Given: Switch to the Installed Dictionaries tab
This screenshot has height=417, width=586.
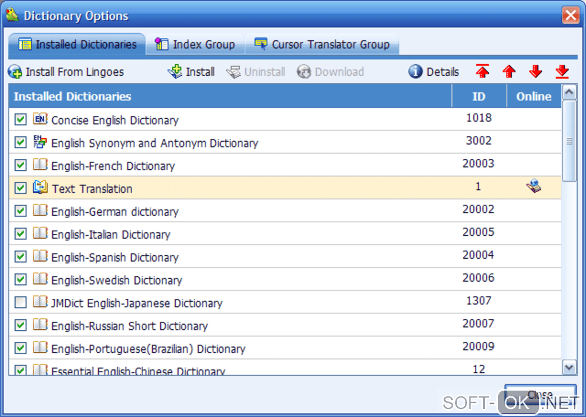Looking at the screenshot, I should [x=77, y=44].
